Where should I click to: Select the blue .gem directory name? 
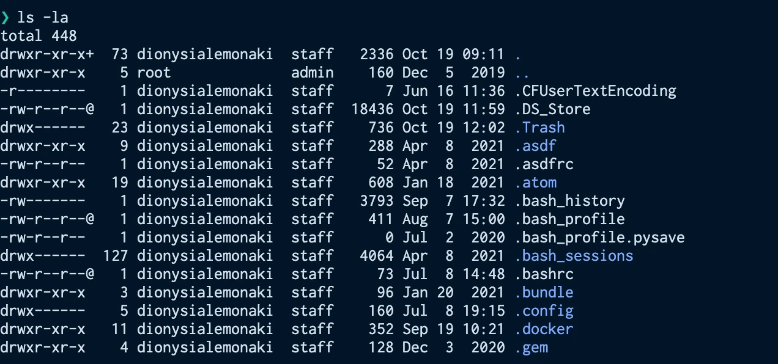531,348
